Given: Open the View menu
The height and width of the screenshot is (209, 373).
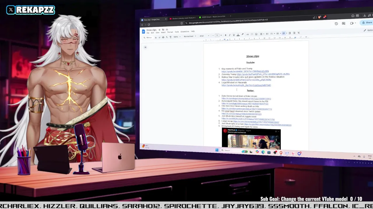Looking at the screenshot, I should [x=157, y=33].
